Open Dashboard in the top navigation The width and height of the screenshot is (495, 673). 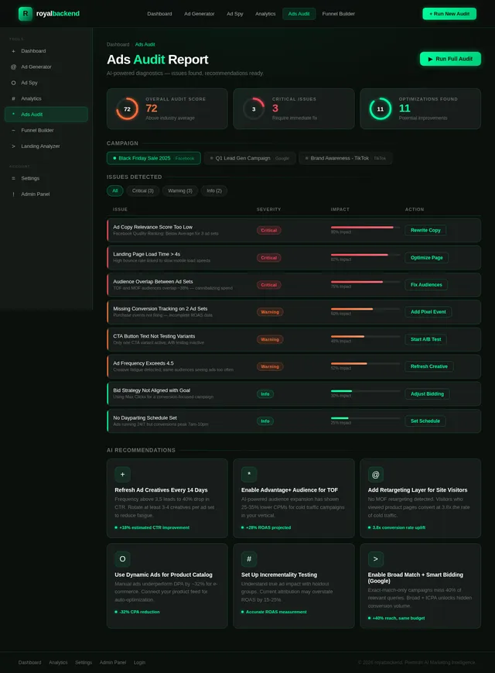(x=159, y=14)
